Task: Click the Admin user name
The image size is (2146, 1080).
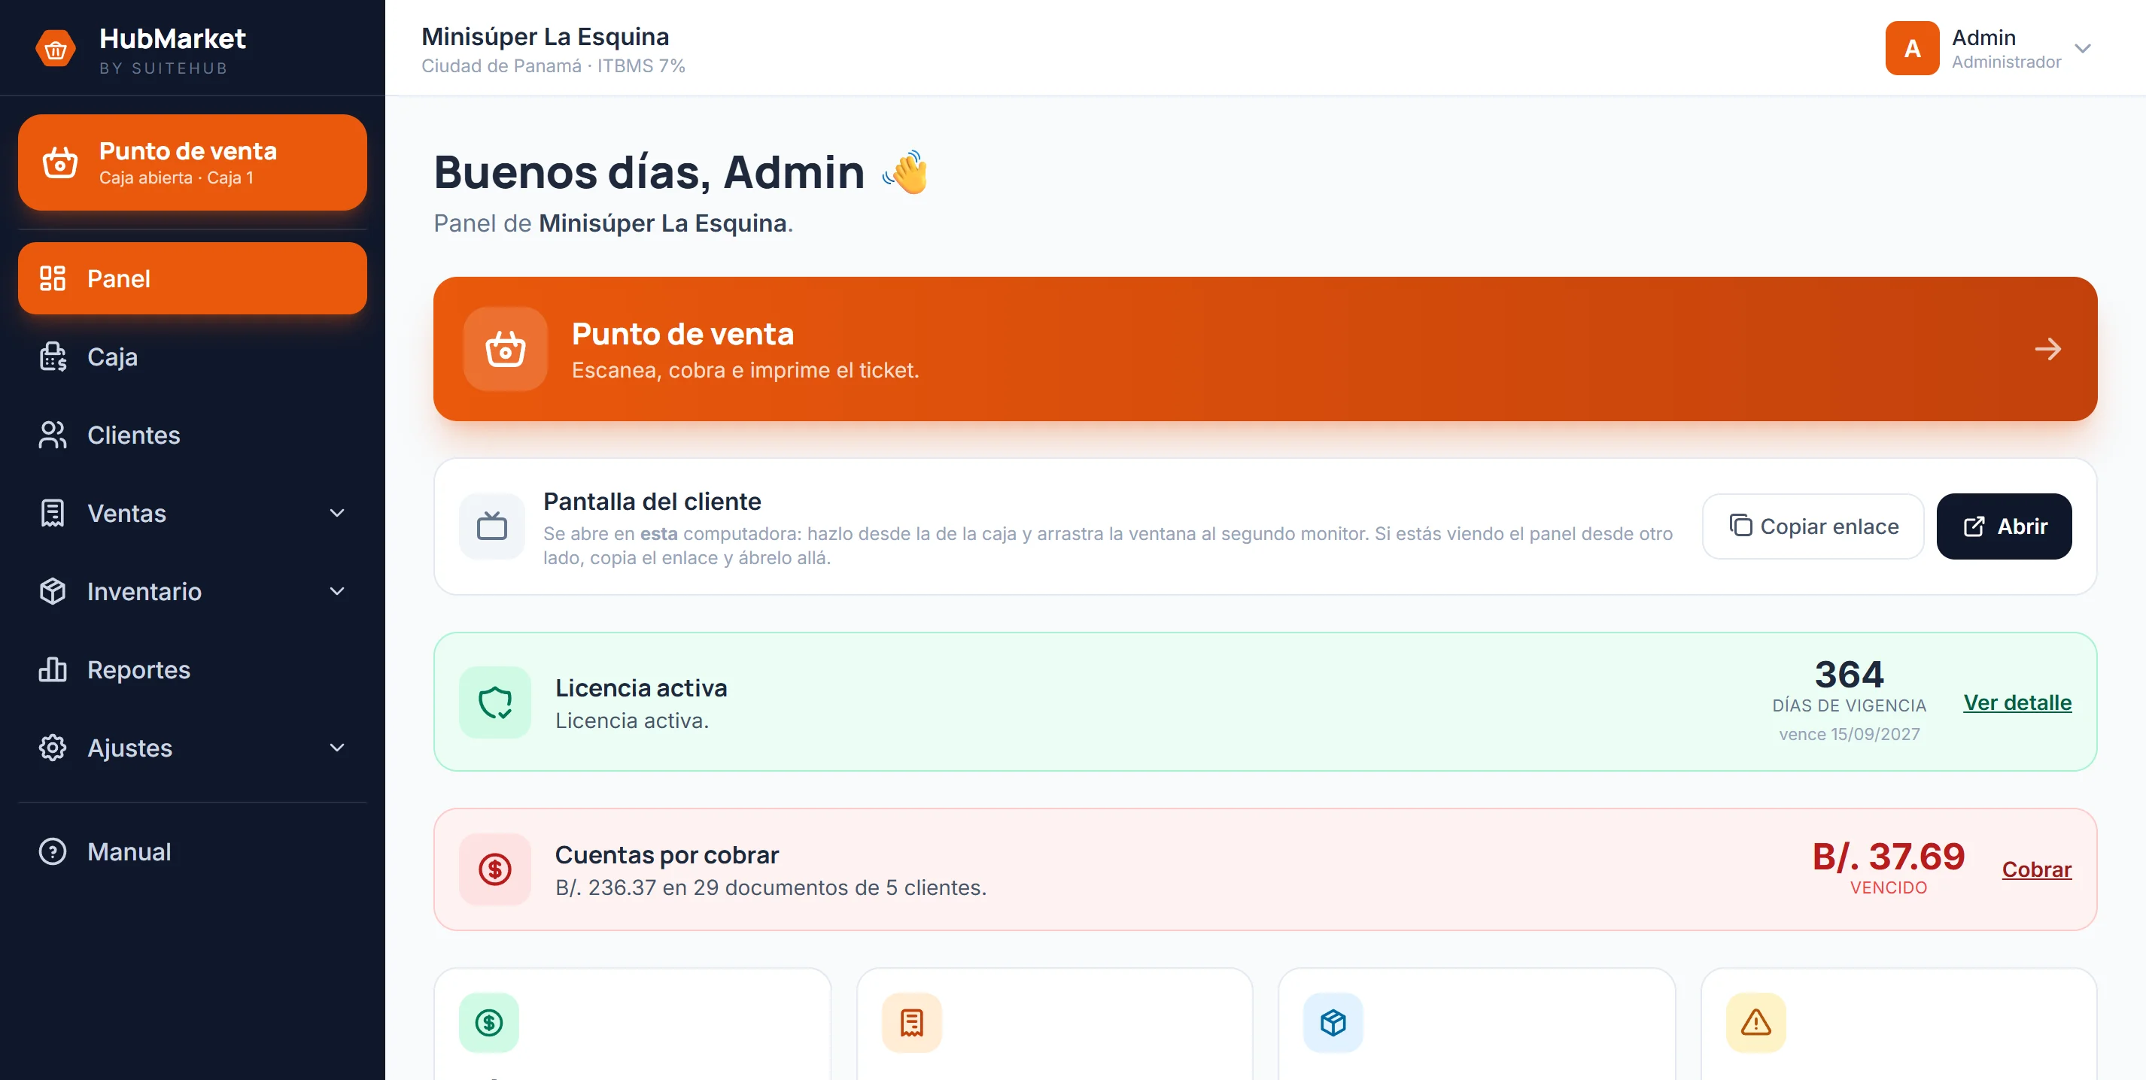Action: 1984,38
